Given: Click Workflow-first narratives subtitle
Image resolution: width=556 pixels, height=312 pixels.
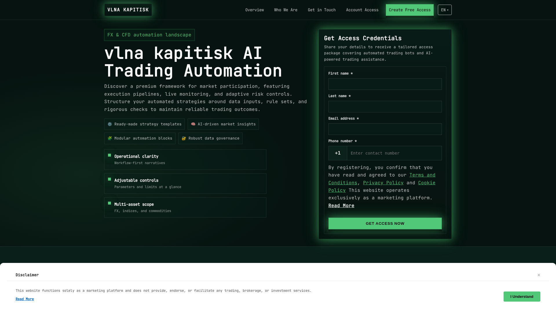Looking at the screenshot, I should tap(140, 163).
